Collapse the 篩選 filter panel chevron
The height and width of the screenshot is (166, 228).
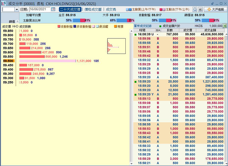[17, 21]
